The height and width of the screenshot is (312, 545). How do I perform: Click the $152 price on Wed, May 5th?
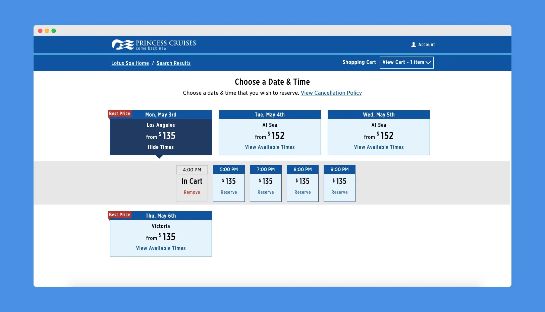[x=385, y=136]
